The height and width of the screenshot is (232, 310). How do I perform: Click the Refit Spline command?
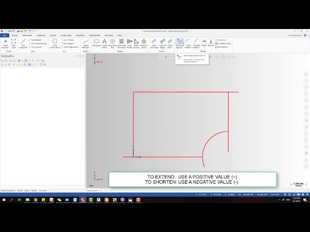tap(222, 47)
